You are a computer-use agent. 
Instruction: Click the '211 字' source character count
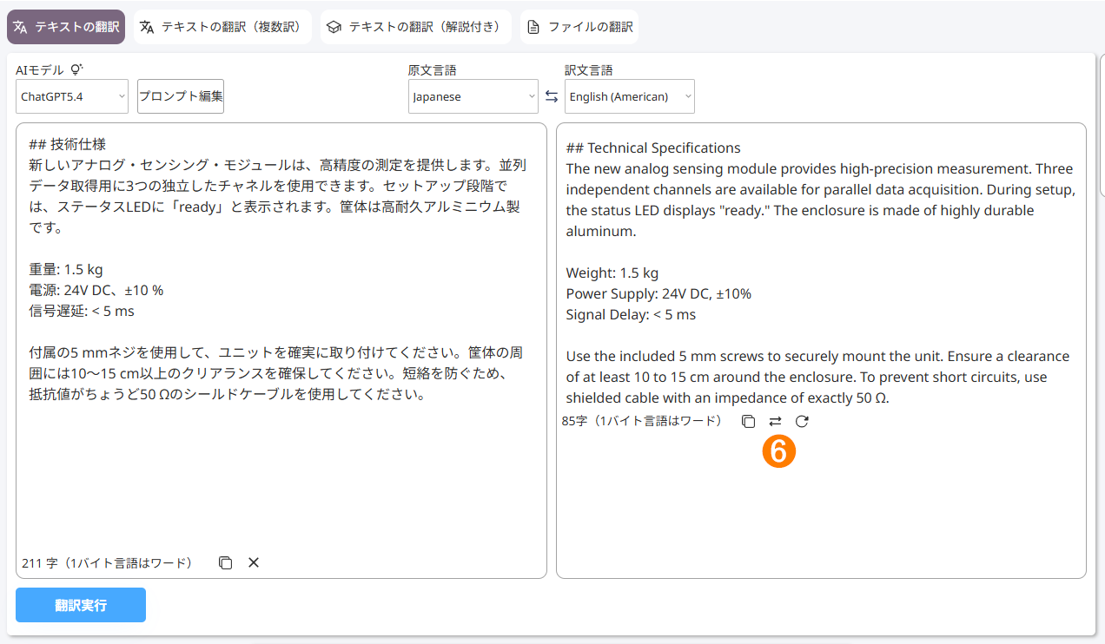click(40, 562)
